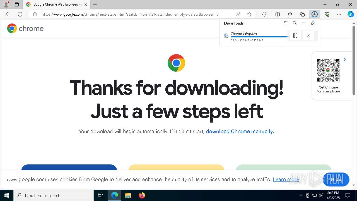Screen dimensions: 357x201
Task: Toggle split screen view
Action: (278, 14)
